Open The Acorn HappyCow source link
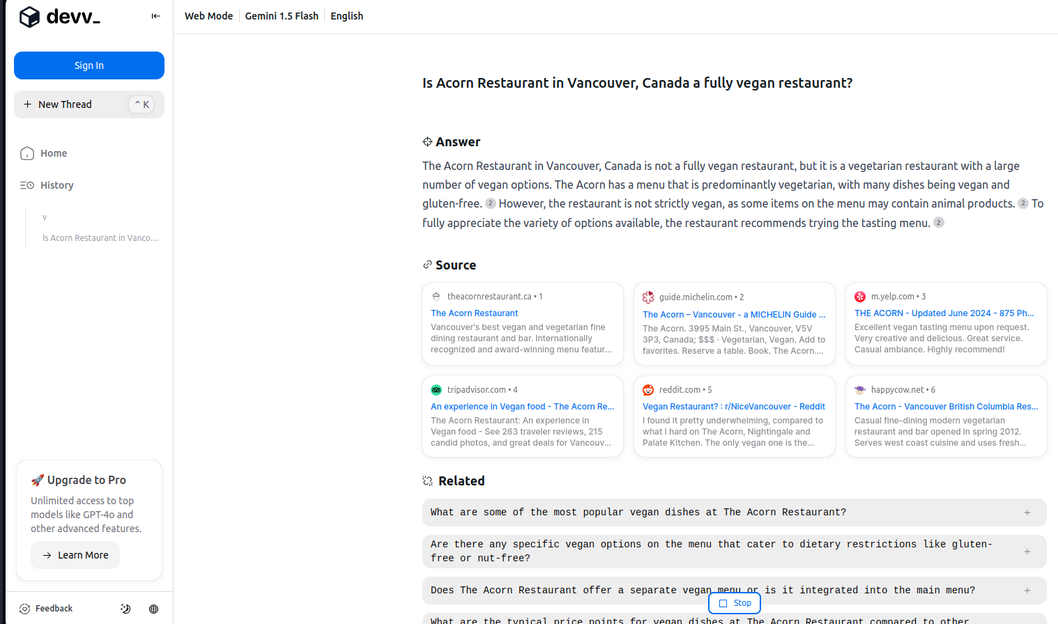This screenshot has height=624, width=1058. coord(946,407)
